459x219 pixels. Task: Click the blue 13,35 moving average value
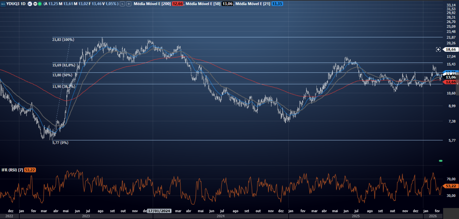(x=277, y=4)
